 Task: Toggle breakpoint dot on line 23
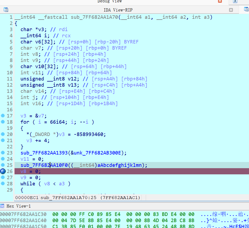tap(3, 153)
